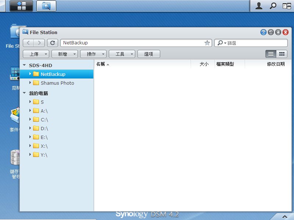Click the Y:\ drive folder icon

pyautogui.click(x=36, y=155)
